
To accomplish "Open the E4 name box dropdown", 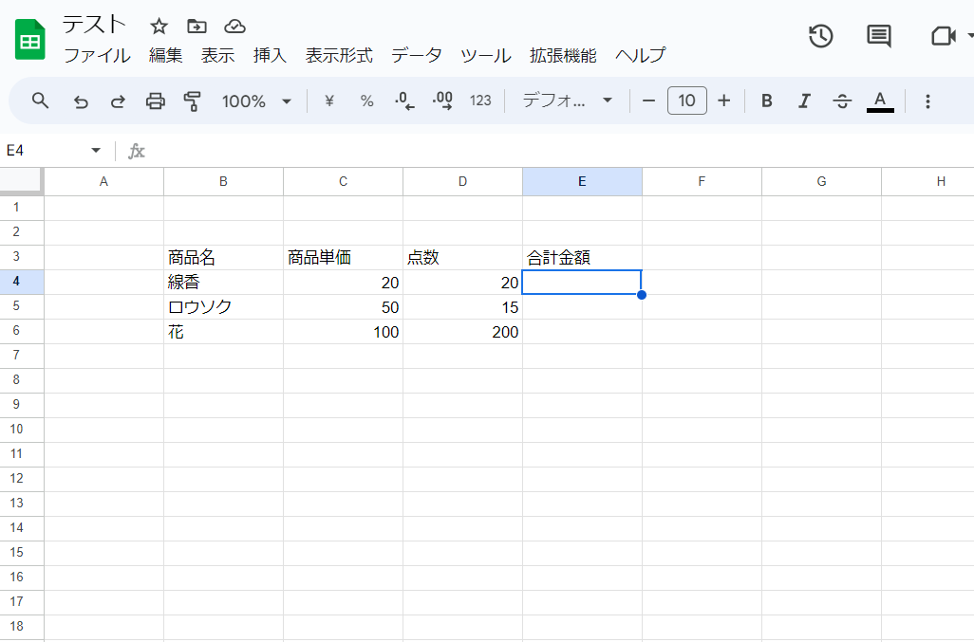I will tap(95, 151).
